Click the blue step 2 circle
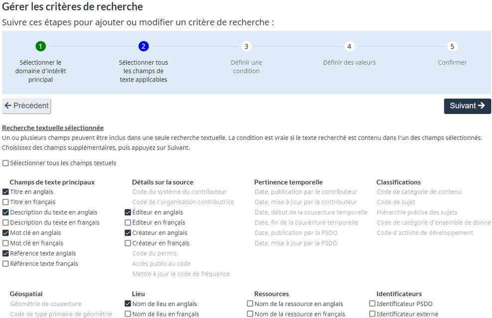The height and width of the screenshot is (318, 492). coord(143,46)
